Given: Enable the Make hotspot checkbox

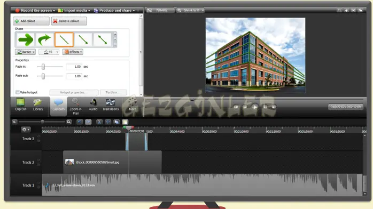Looking at the screenshot, I should [x=17, y=92].
